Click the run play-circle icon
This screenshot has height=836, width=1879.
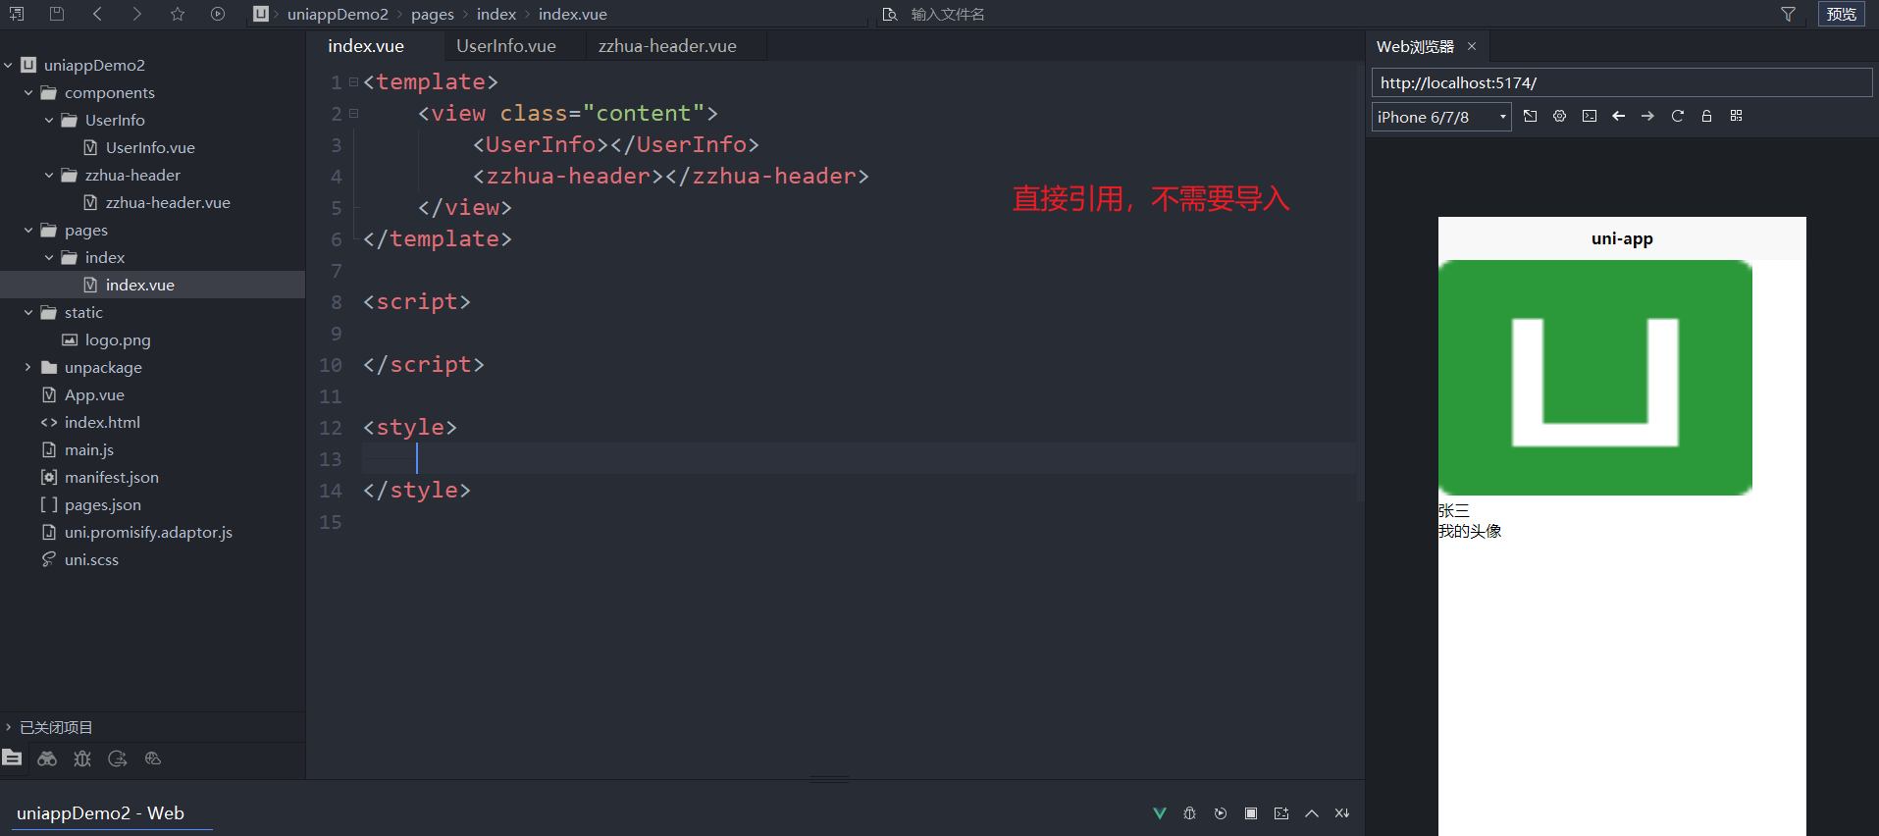(218, 14)
